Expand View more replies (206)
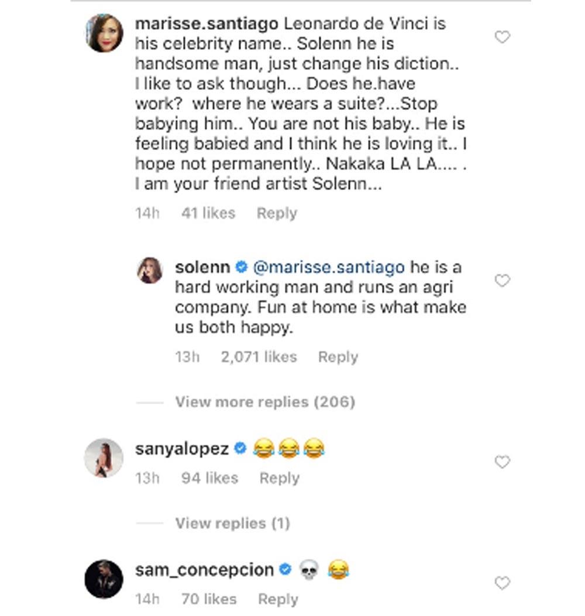 pyautogui.click(x=264, y=402)
